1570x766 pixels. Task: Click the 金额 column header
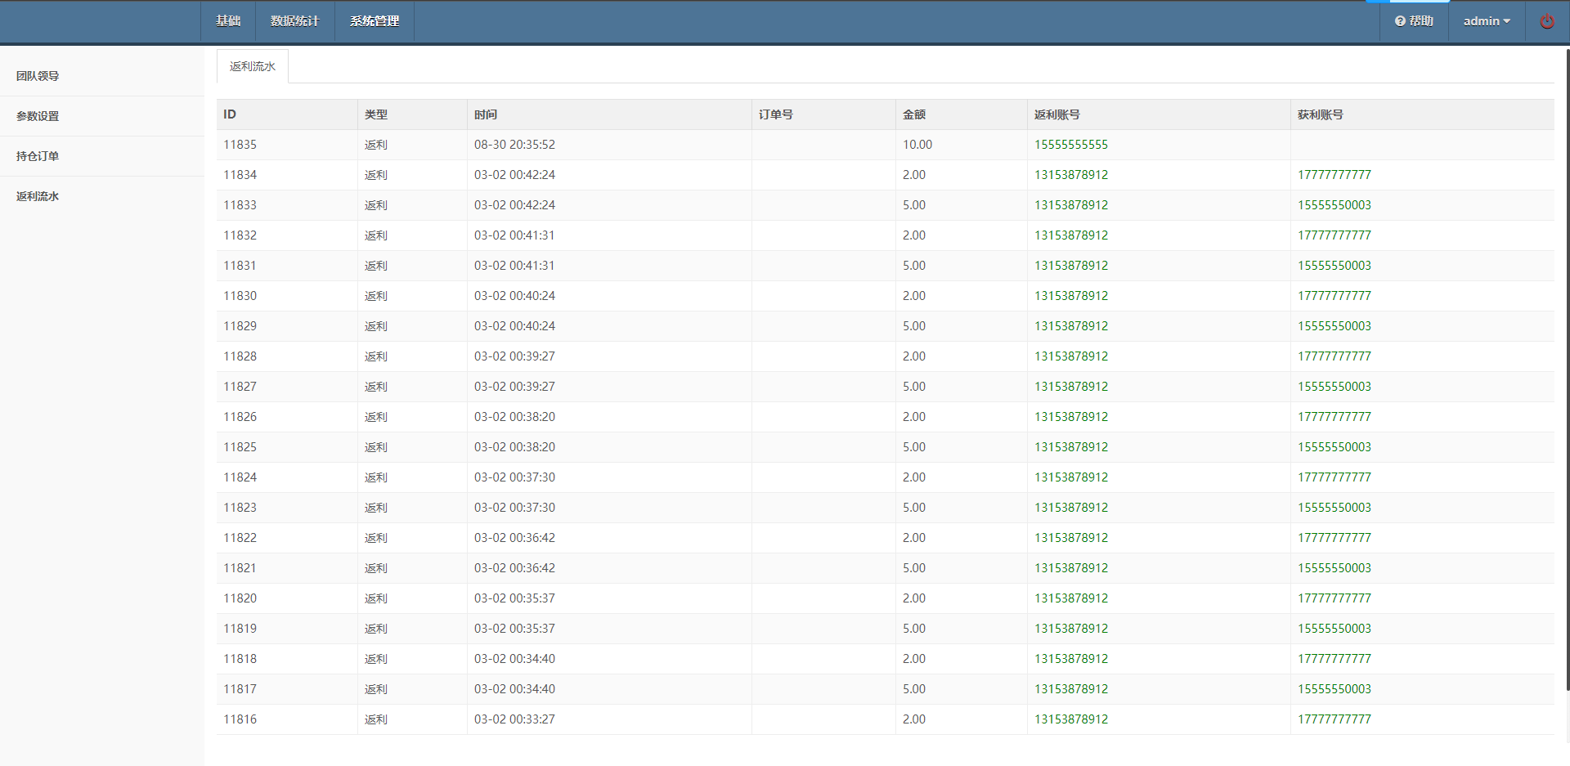point(913,114)
